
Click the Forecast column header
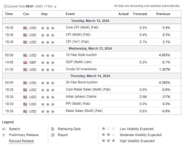coord(140,14)
